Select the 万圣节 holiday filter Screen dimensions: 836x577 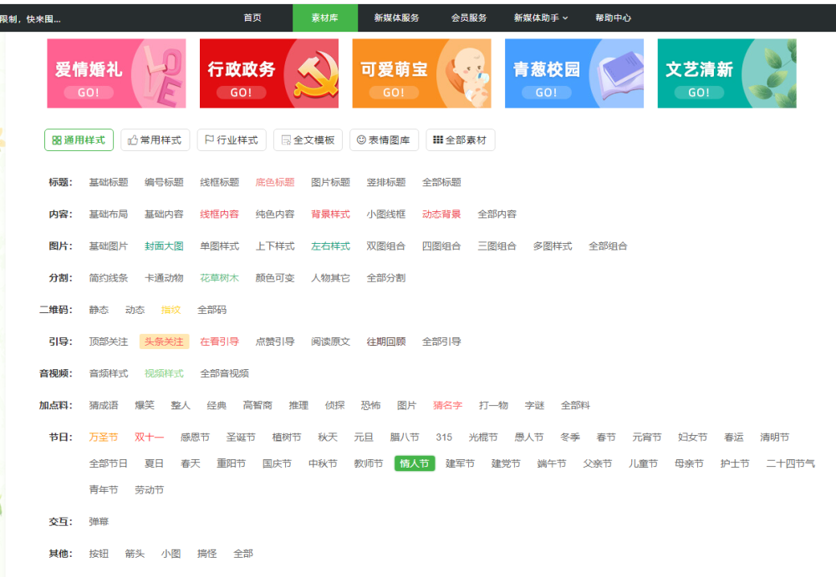(x=104, y=438)
